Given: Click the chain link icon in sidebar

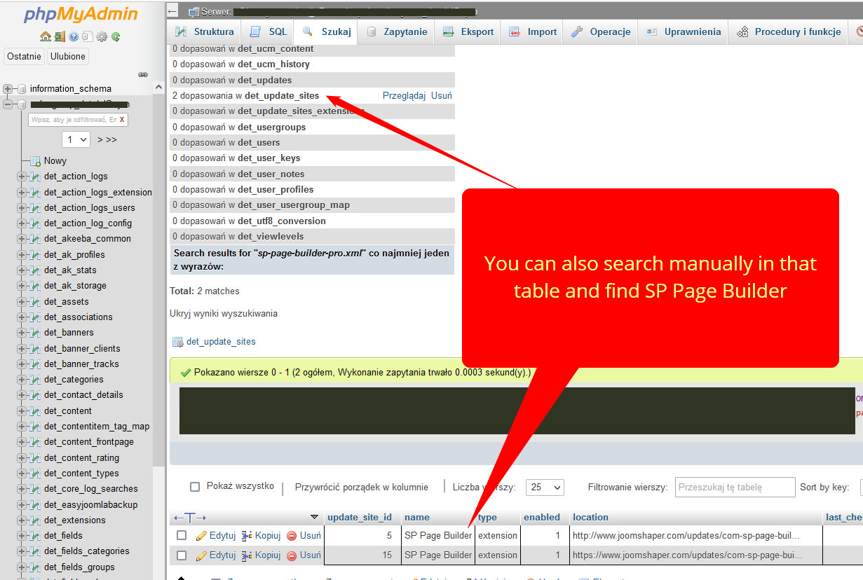Looking at the screenshot, I should point(143,74).
